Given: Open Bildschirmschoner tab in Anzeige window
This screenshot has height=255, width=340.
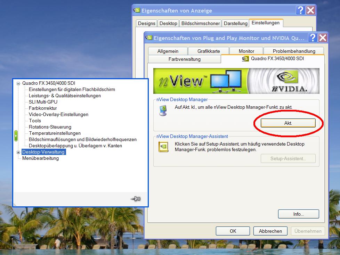Looking at the screenshot, I should tap(200, 23).
